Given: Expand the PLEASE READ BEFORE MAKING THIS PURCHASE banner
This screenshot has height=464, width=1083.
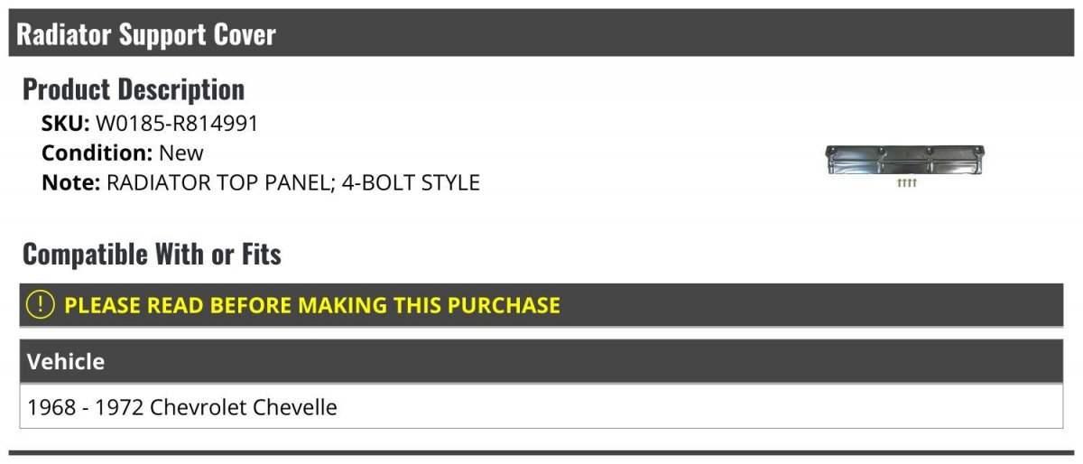Looking at the screenshot, I should click(x=541, y=305).
